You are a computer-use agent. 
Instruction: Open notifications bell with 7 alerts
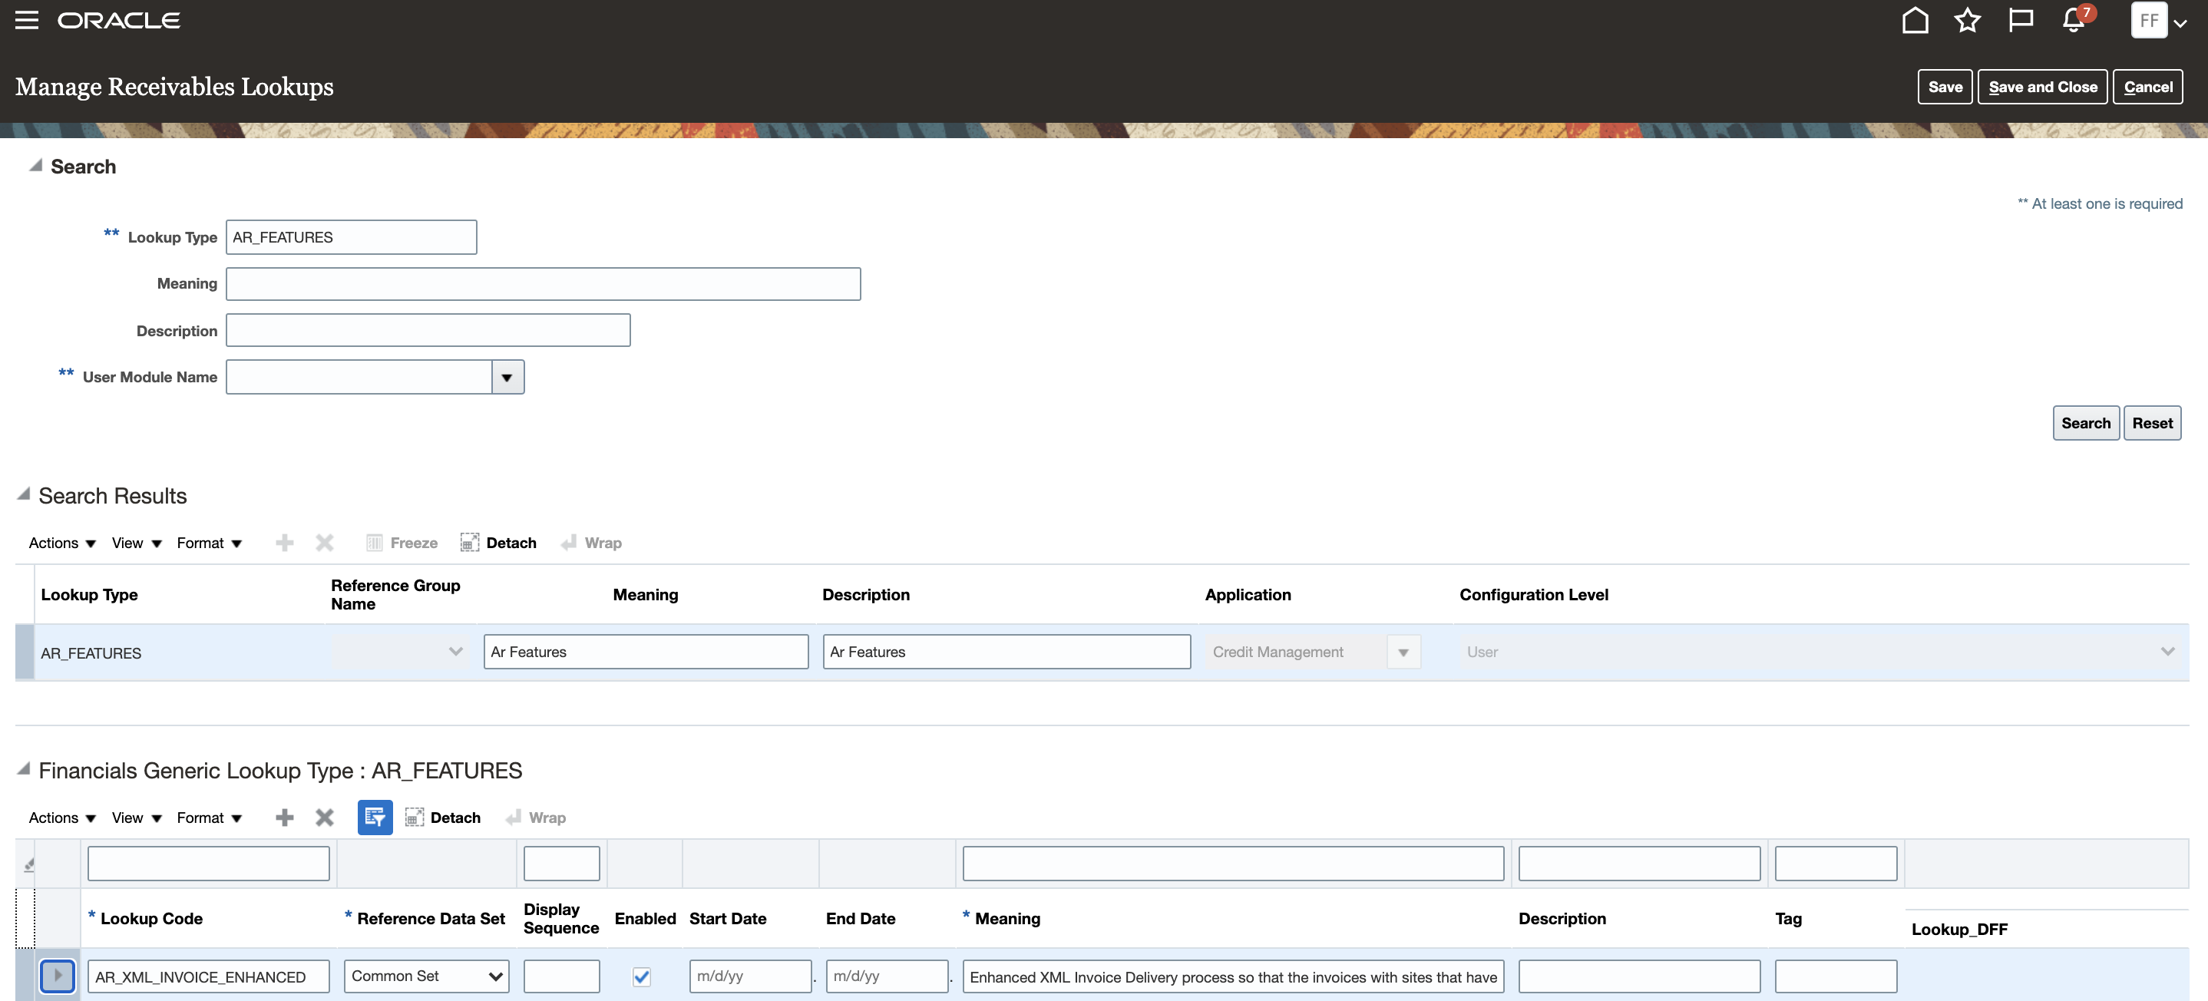click(x=2074, y=20)
